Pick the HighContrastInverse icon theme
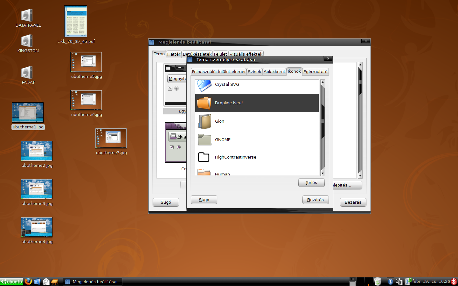The height and width of the screenshot is (286, 458). pos(257,157)
